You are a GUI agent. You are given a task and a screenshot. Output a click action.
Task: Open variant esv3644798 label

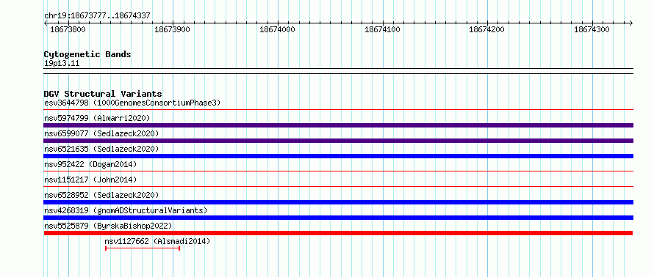[x=132, y=103]
